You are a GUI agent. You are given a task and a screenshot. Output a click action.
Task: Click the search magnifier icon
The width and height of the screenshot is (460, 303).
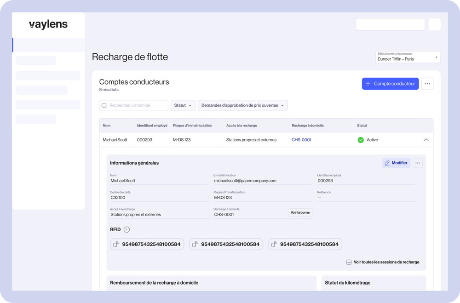104,106
